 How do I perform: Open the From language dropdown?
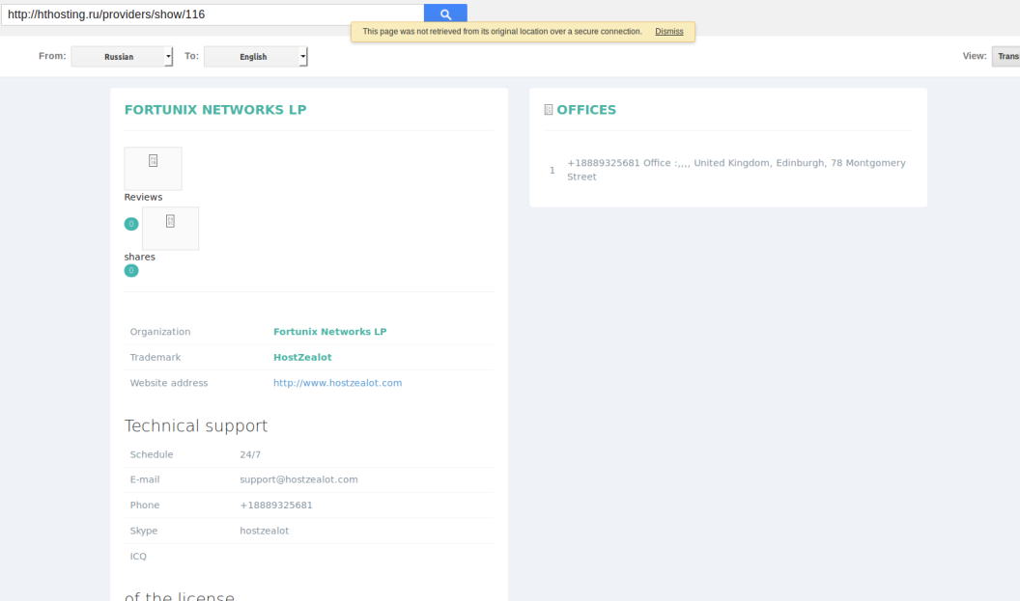pyautogui.click(x=122, y=57)
